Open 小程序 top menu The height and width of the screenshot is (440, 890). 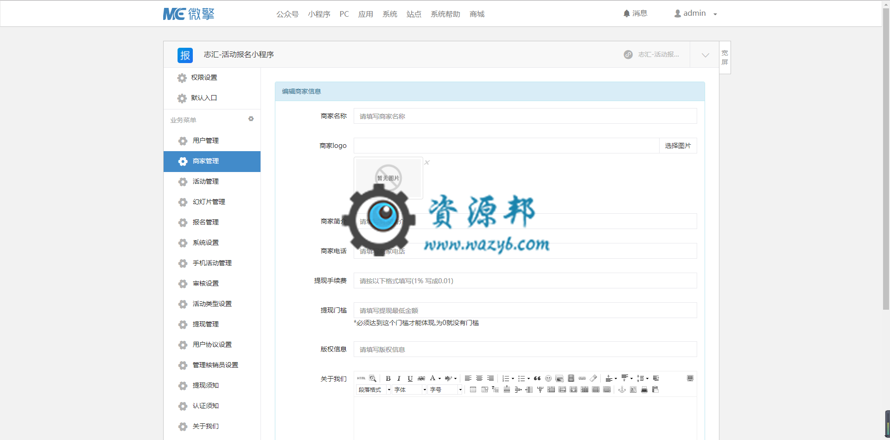coord(319,14)
